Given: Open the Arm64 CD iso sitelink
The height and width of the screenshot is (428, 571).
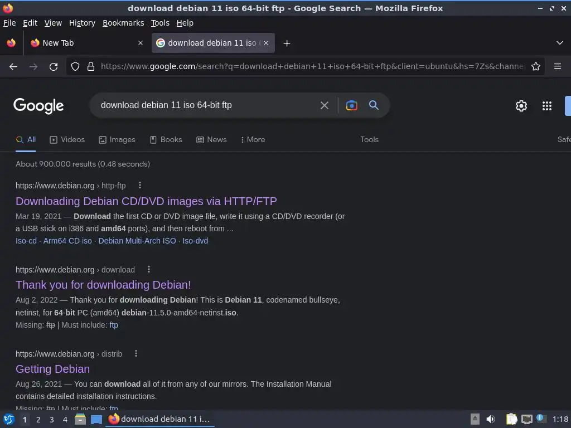Looking at the screenshot, I should [67, 241].
